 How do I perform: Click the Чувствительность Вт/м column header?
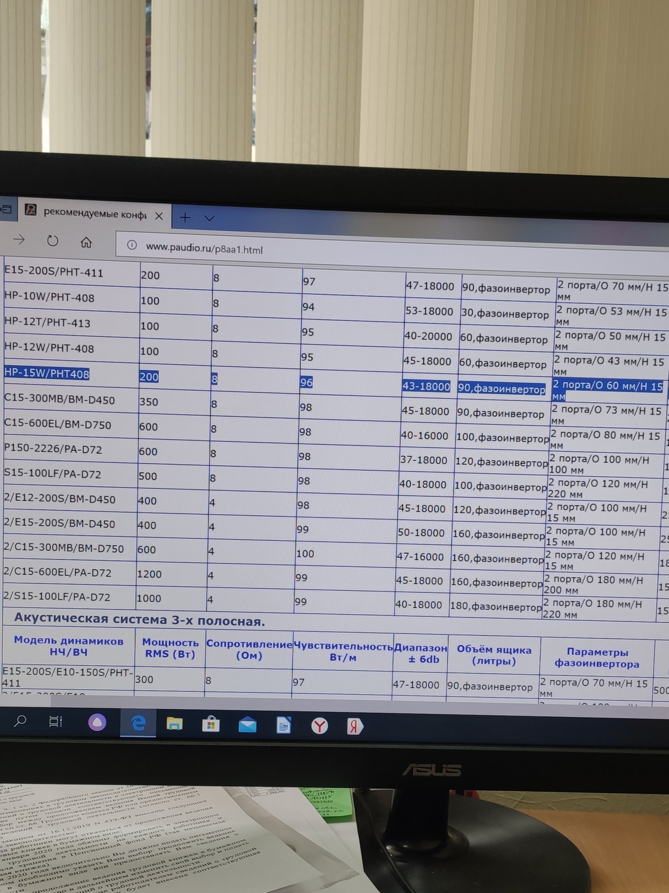click(343, 652)
